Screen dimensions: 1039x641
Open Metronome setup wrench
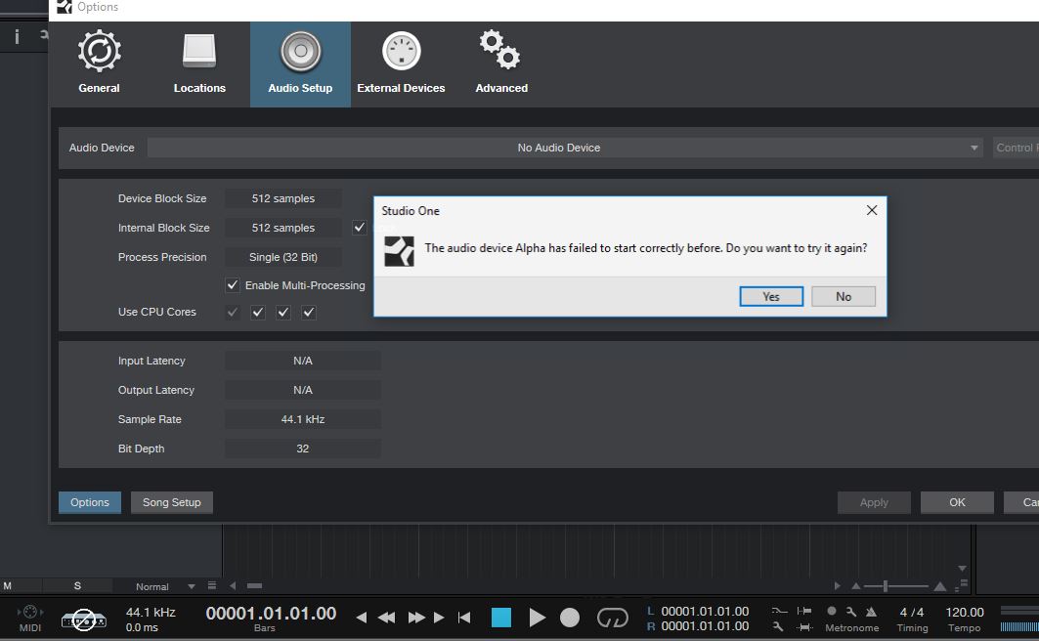[850, 612]
